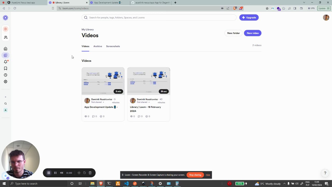
Task: Click New folder
Action: [x=233, y=33]
